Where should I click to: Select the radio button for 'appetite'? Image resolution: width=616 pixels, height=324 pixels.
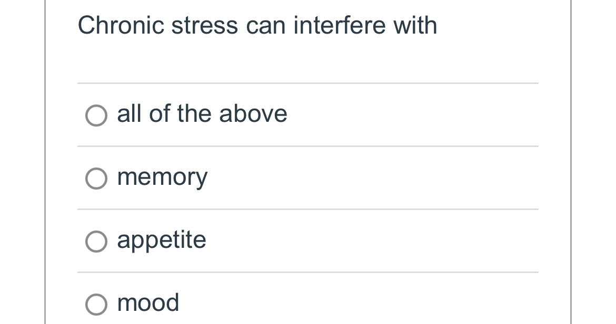click(x=96, y=242)
